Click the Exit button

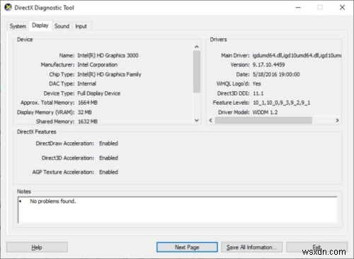[316, 247]
